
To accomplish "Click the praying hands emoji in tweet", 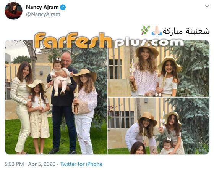I will 157,30.
